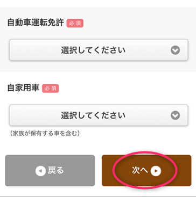
Task: Select the 選択してください text under 自動車運転免許
Action: click(x=93, y=50)
